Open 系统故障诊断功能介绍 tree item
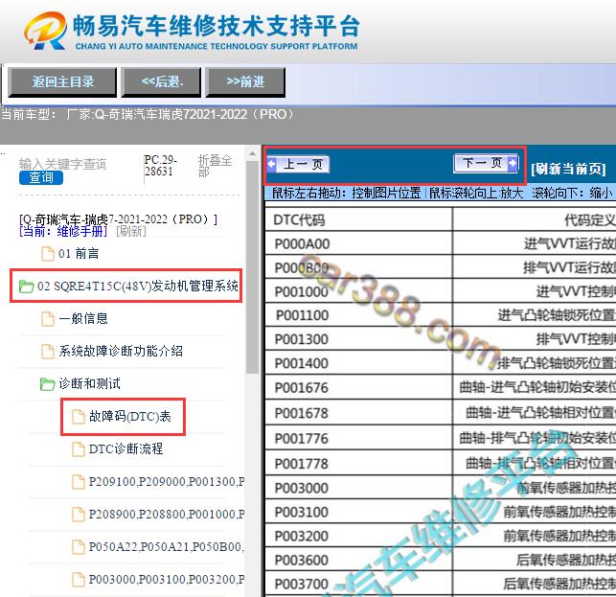The height and width of the screenshot is (597, 616). click(x=121, y=351)
